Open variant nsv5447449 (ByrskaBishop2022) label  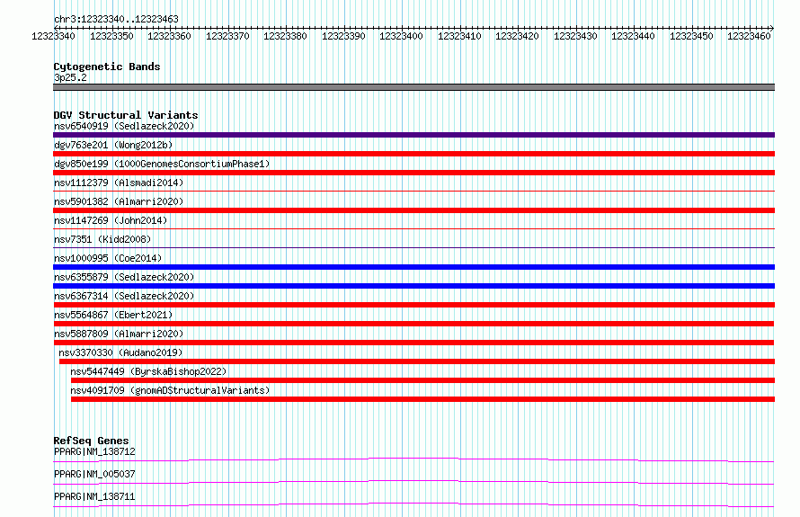point(148,371)
